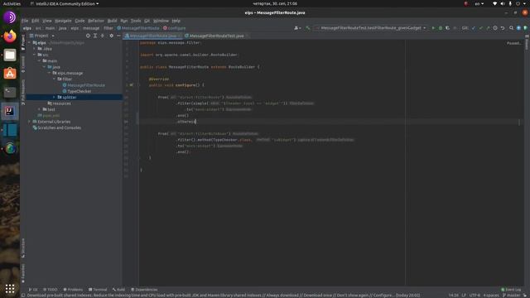The width and height of the screenshot is (530, 298).
Task: Click Git commit checkmark icon
Action: click(x=480, y=28)
